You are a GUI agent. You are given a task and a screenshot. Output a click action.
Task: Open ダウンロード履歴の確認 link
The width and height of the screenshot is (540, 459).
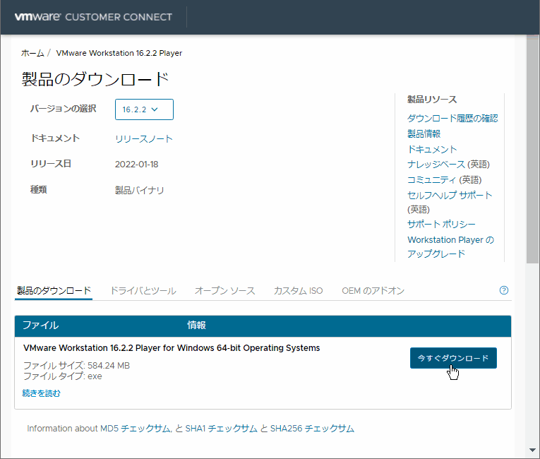point(452,119)
